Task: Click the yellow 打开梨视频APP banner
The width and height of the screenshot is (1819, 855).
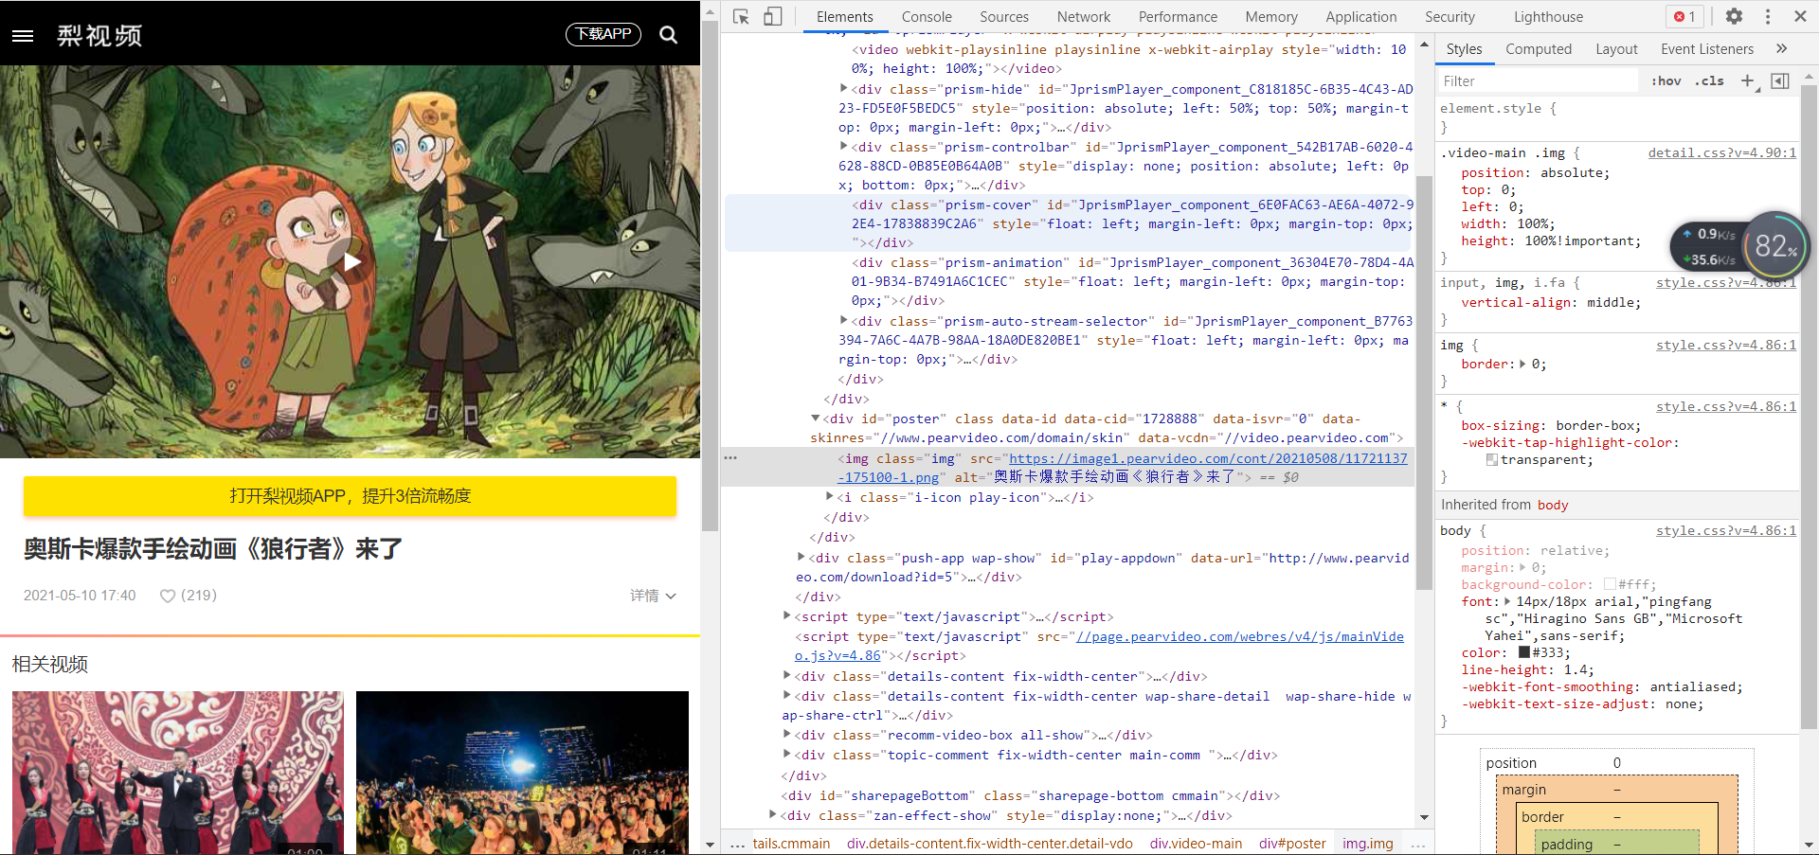Action: (350, 496)
